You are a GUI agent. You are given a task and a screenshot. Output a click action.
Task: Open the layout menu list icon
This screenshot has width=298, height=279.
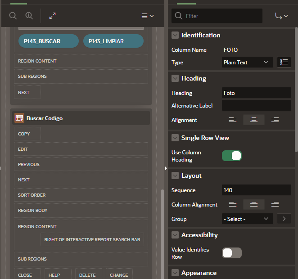coord(148,16)
